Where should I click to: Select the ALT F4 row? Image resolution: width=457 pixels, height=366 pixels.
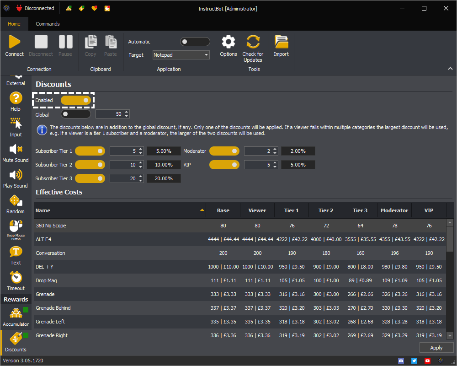pos(240,239)
